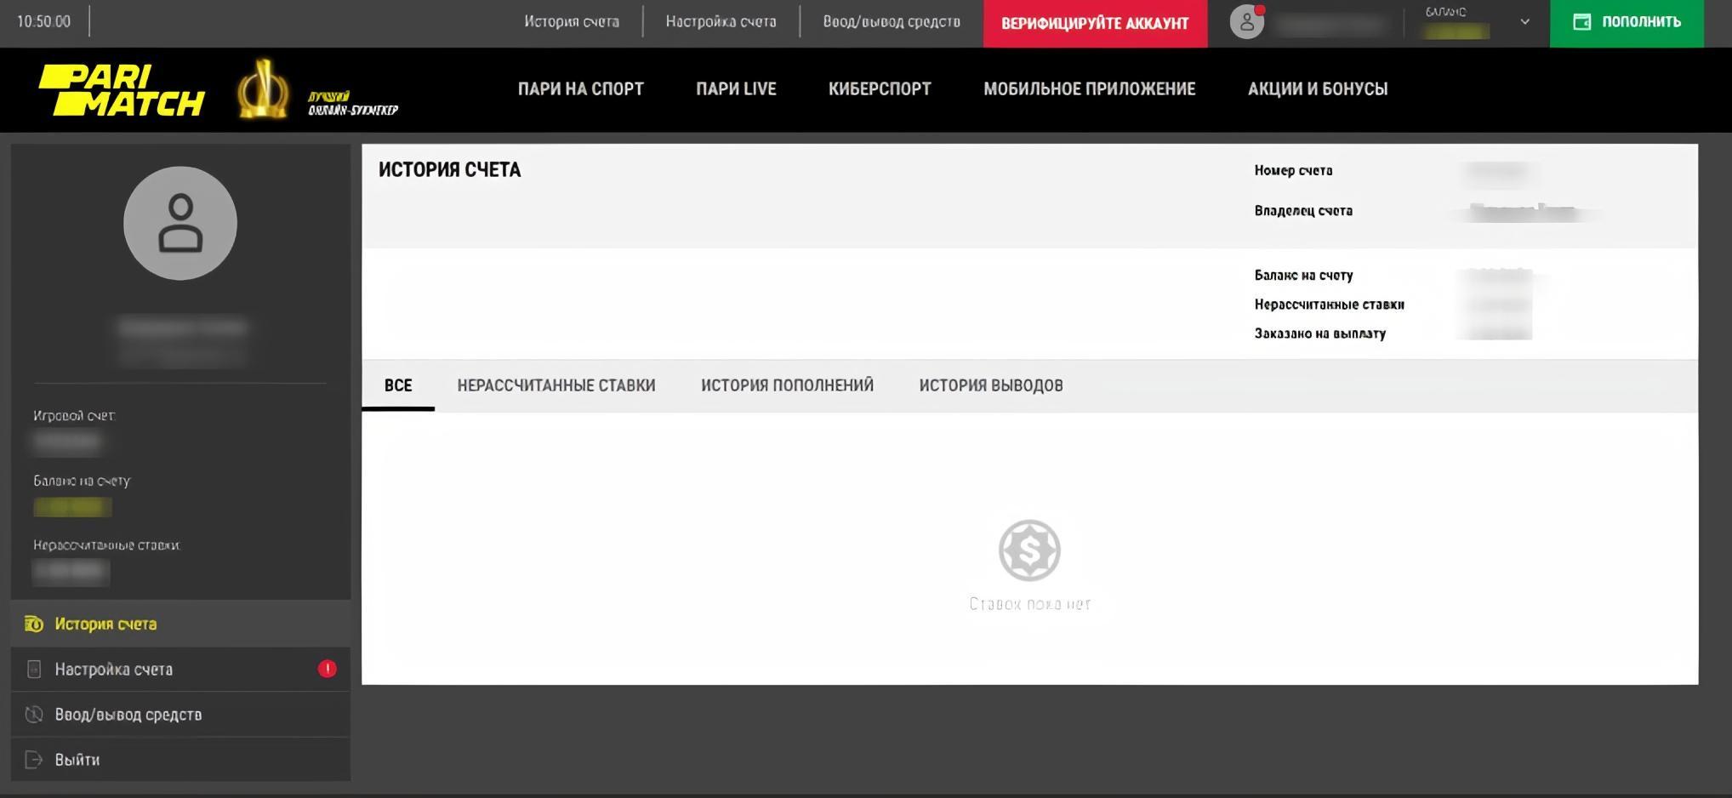Image resolution: width=1732 pixels, height=798 pixels.
Task: Click the golden award trophy icon
Action: (263, 88)
